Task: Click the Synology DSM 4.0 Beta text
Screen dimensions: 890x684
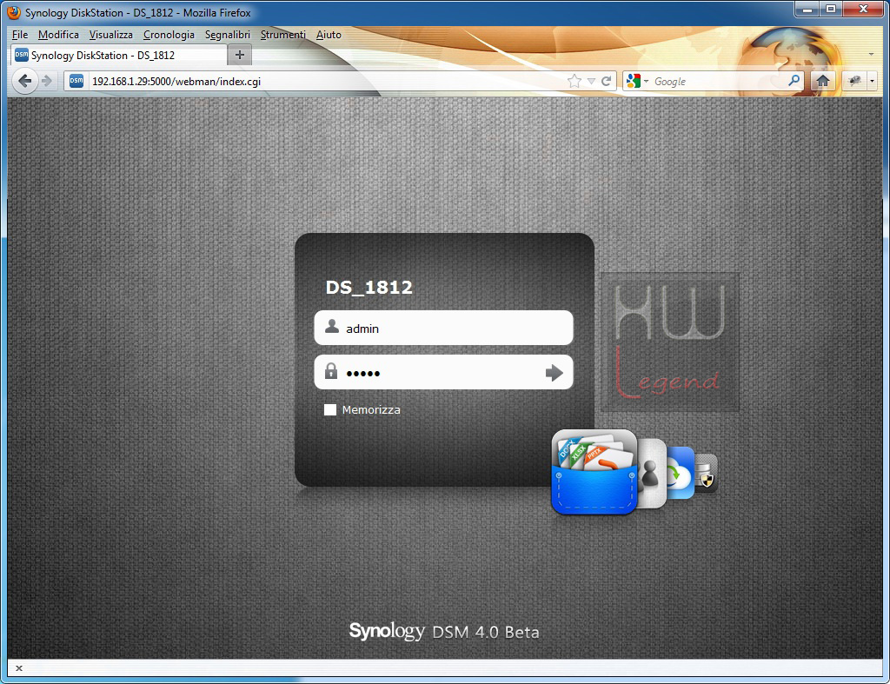Action: 444,631
